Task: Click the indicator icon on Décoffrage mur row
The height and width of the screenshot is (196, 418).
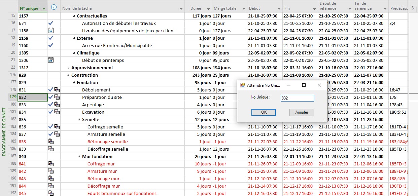Action: click(x=51, y=186)
